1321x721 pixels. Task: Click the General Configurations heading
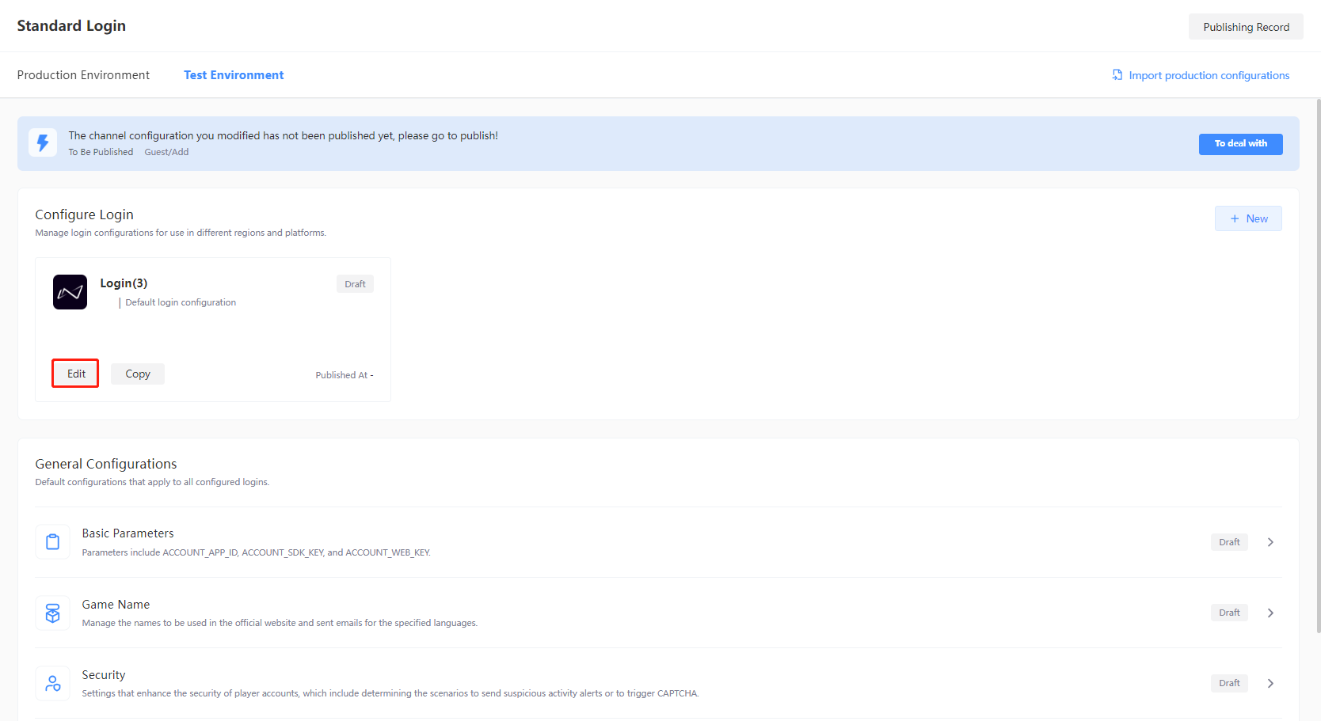point(106,464)
